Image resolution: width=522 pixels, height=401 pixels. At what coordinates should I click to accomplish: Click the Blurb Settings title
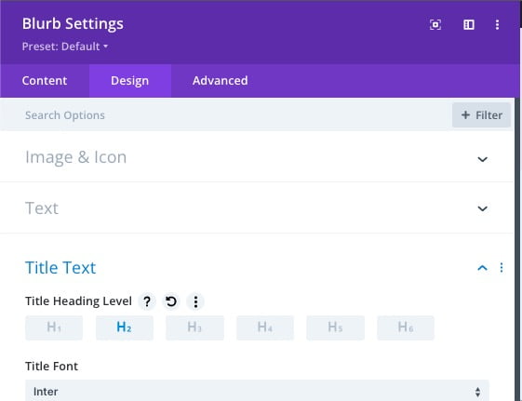(73, 24)
